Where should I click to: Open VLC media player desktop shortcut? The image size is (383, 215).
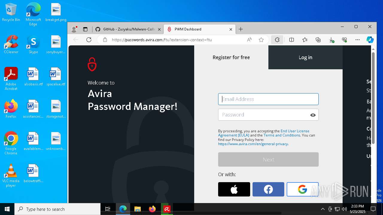(11, 176)
